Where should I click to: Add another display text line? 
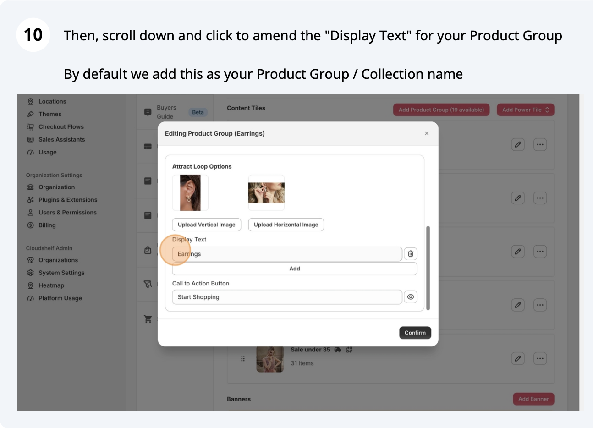(x=294, y=269)
